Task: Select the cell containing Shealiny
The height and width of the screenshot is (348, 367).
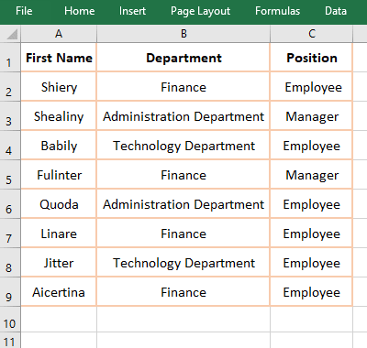Action: coord(59,116)
